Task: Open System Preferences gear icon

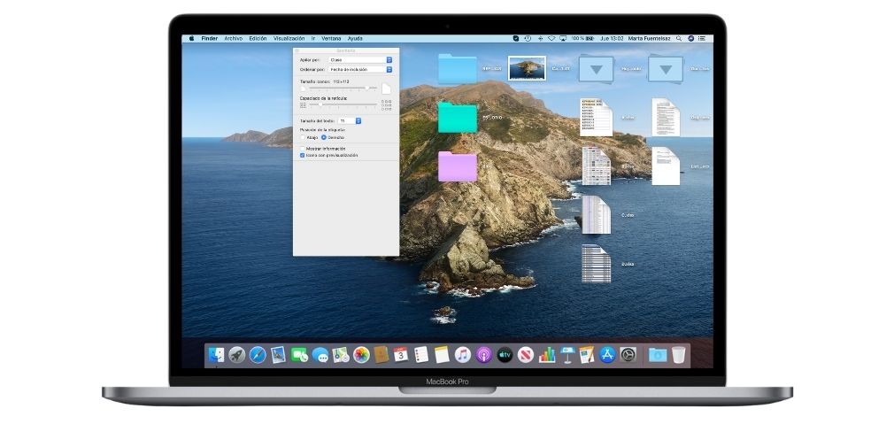Action: pos(628,355)
